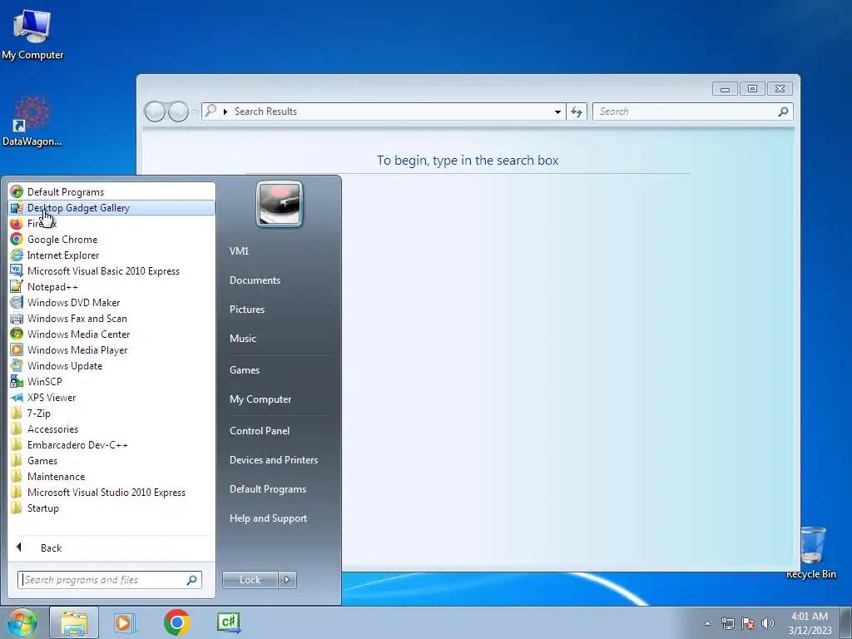Click the network tray icon
This screenshot has width=852, height=639.
coord(727,623)
